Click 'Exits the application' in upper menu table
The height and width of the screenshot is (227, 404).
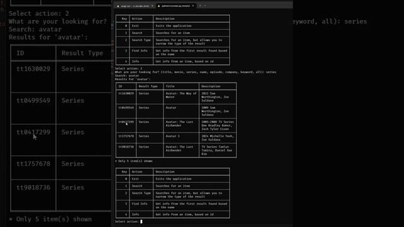coord(174,26)
